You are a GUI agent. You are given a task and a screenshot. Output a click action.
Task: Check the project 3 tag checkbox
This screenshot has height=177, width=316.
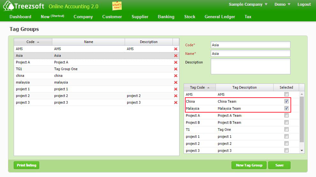point(287,150)
